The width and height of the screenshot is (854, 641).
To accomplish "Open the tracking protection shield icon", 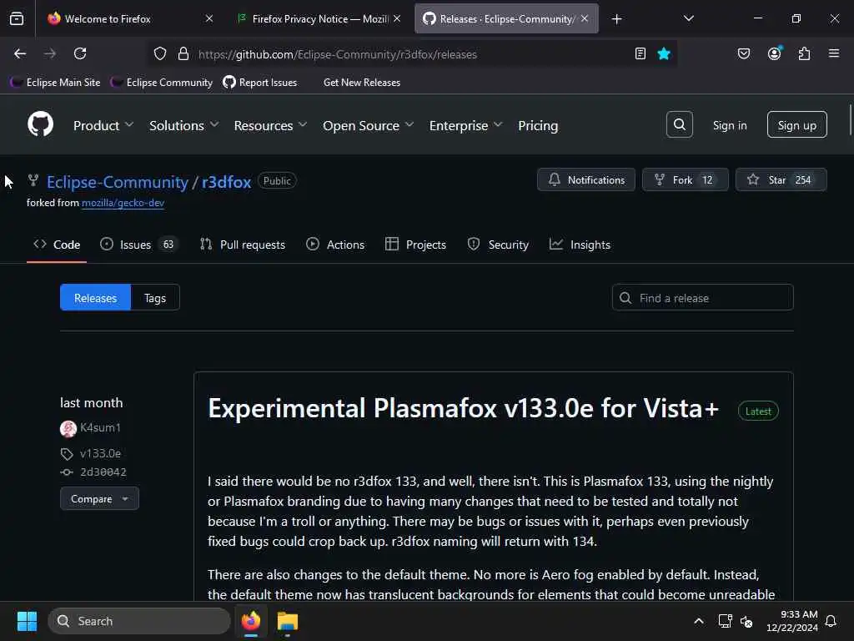I will coord(160,54).
